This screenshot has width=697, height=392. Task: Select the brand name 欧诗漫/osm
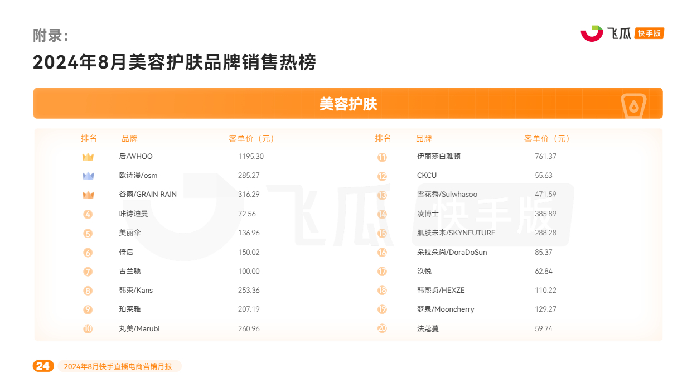(x=138, y=175)
